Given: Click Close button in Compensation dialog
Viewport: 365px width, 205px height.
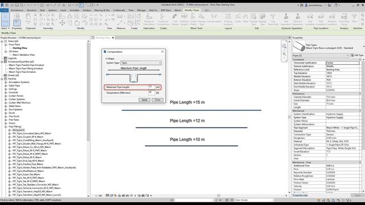Looking at the screenshot, I should pyautogui.click(x=157, y=100).
